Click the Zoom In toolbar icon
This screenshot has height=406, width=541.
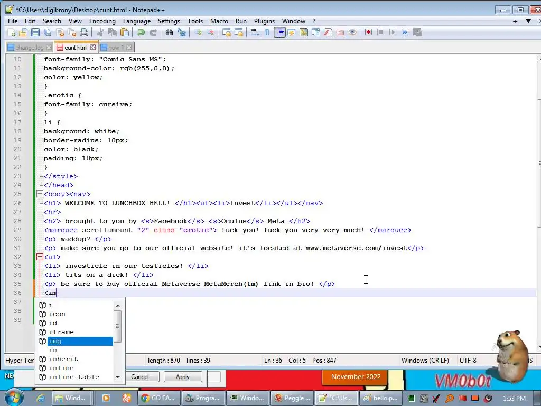pyautogui.click(x=198, y=32)
